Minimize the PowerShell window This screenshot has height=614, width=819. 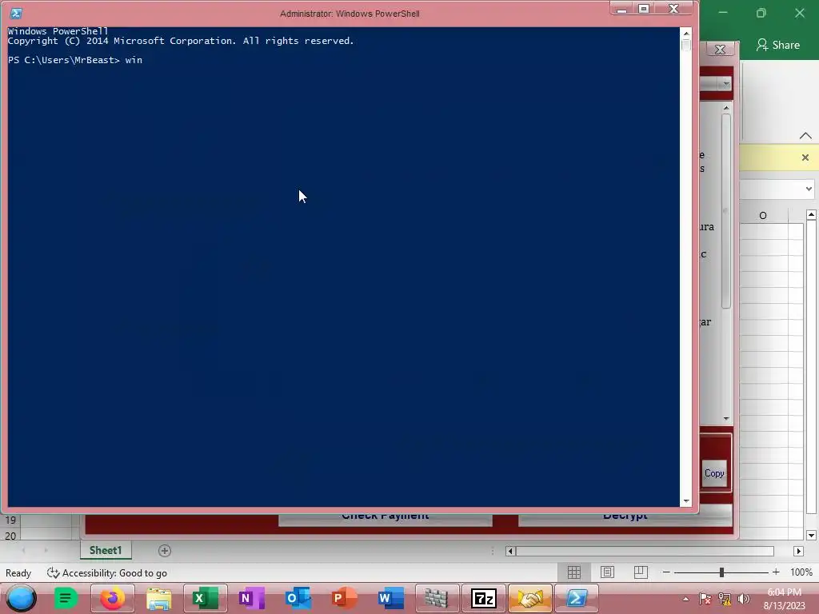(x=621, y=9)
